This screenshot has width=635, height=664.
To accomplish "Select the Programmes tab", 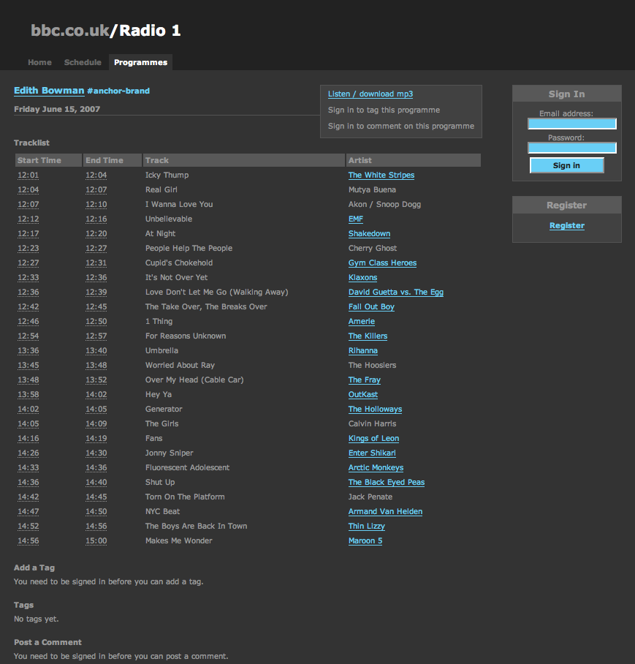I will click(x=140, y=62).
